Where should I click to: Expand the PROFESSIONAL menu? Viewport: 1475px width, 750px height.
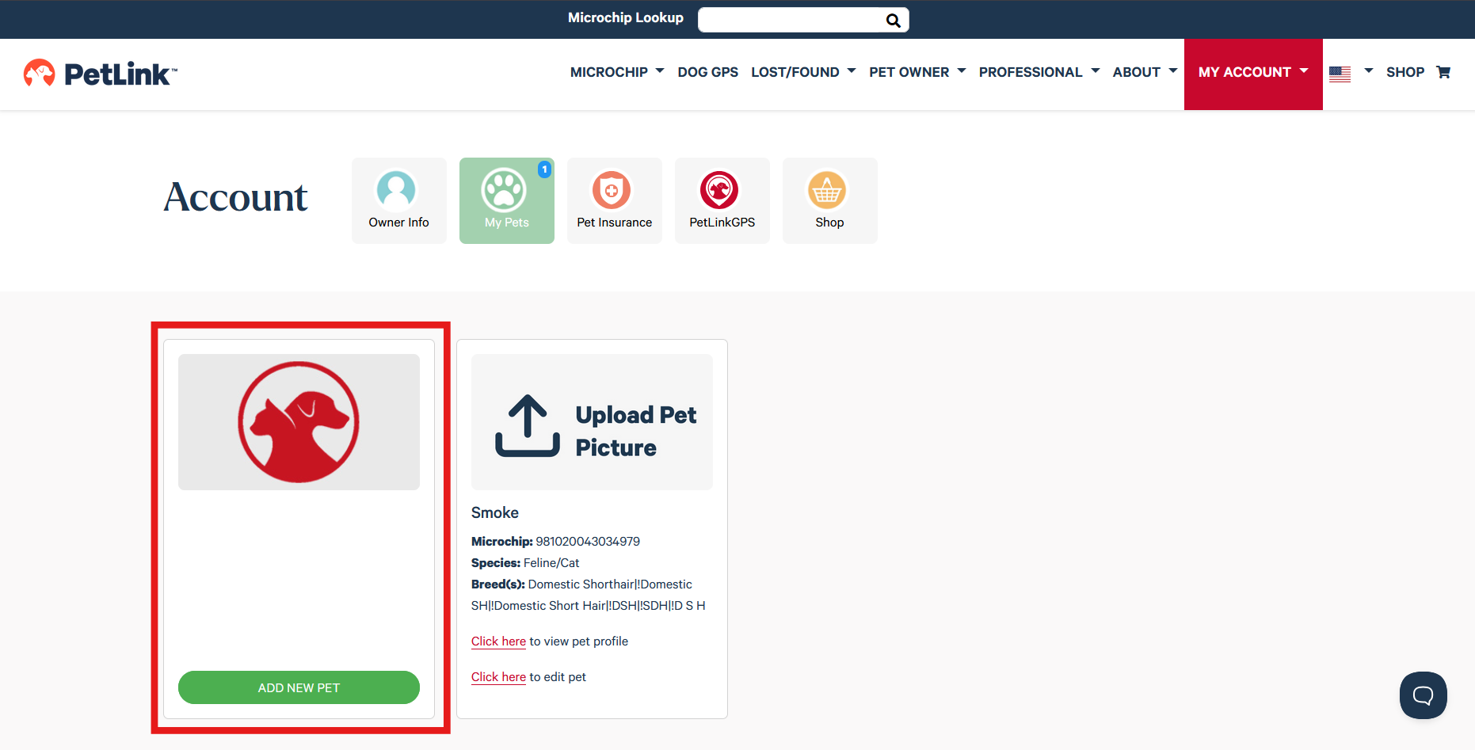[1039, 72]
